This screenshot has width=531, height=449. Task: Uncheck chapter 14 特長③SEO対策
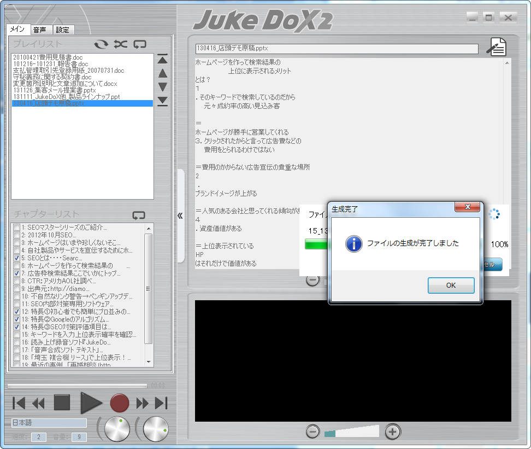coord(16,327)
